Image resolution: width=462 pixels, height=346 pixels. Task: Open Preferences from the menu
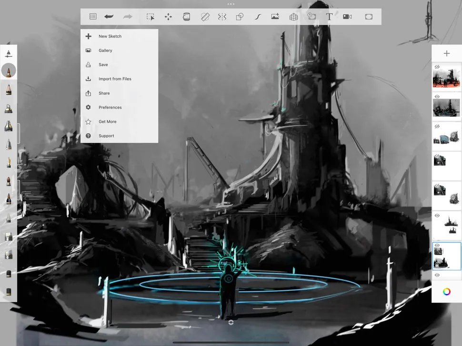click(x=110, y=108)
